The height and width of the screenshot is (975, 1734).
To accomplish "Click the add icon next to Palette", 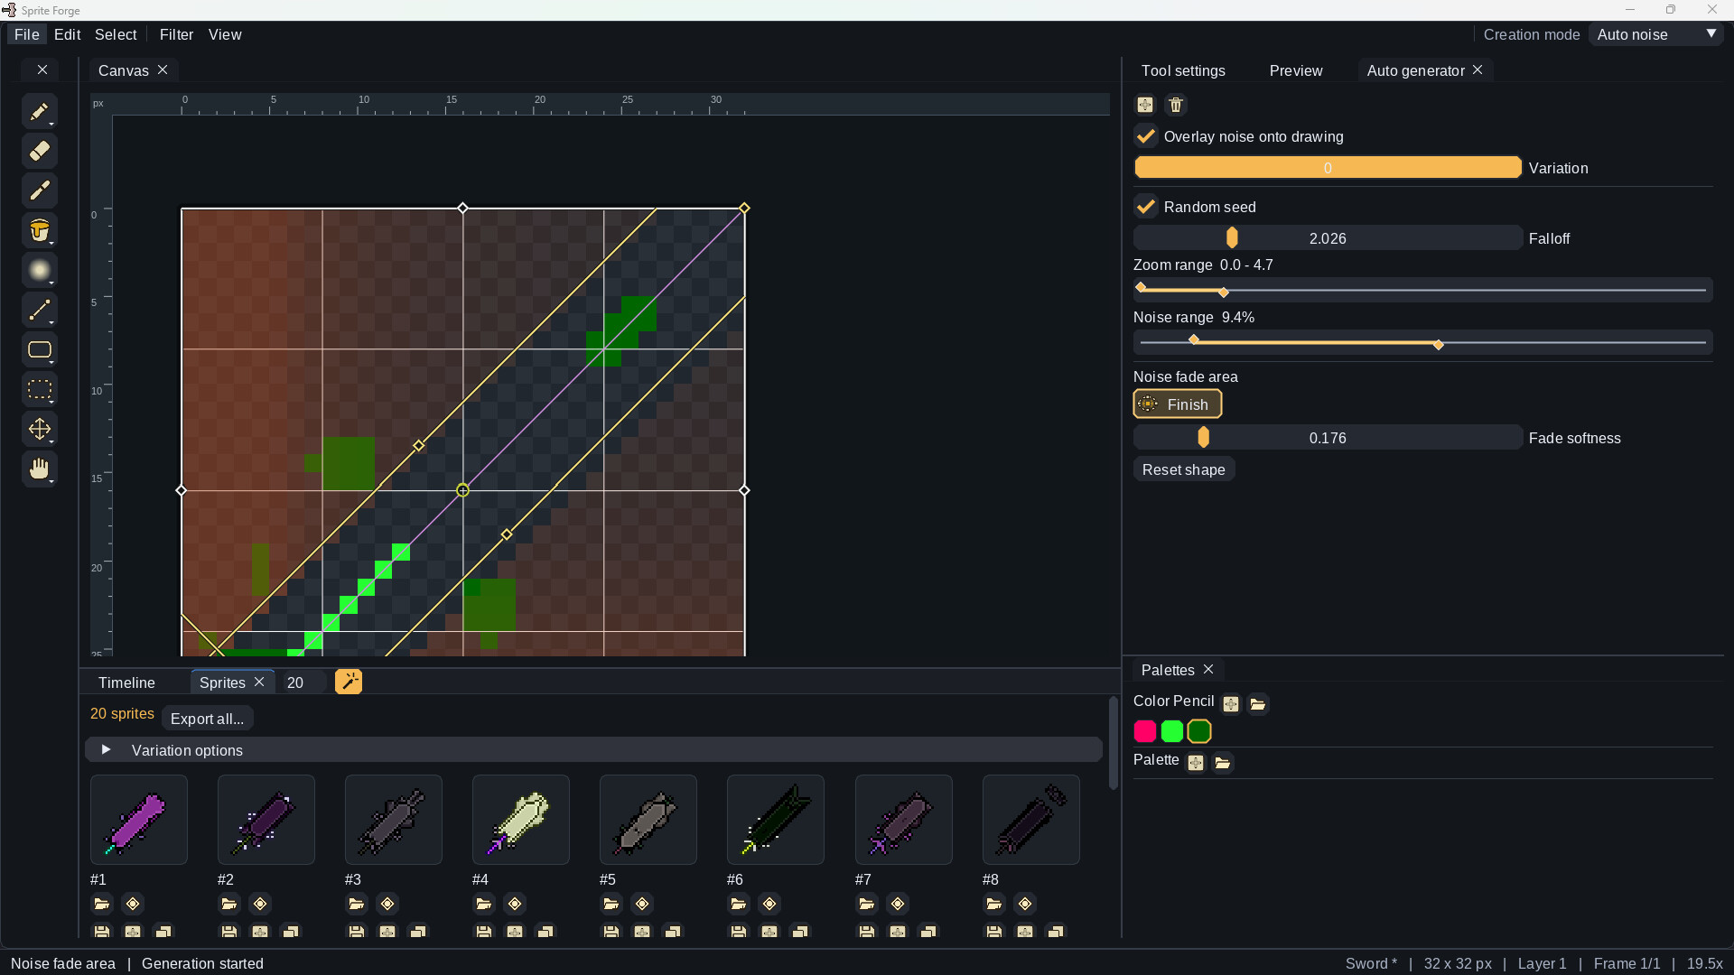I will pos(1196,763).
